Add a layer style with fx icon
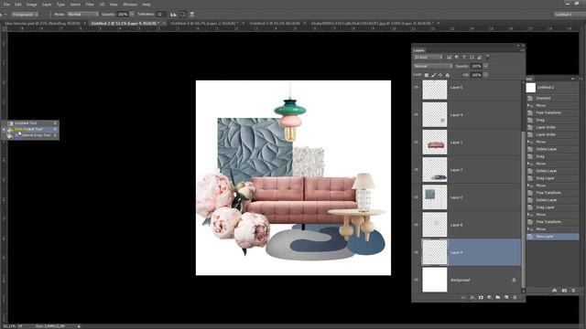Screen dimensions: 586x329 click(472, 297)
